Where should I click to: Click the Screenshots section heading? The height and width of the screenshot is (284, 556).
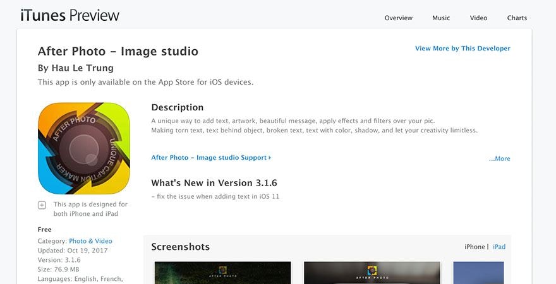click(180, 247)
